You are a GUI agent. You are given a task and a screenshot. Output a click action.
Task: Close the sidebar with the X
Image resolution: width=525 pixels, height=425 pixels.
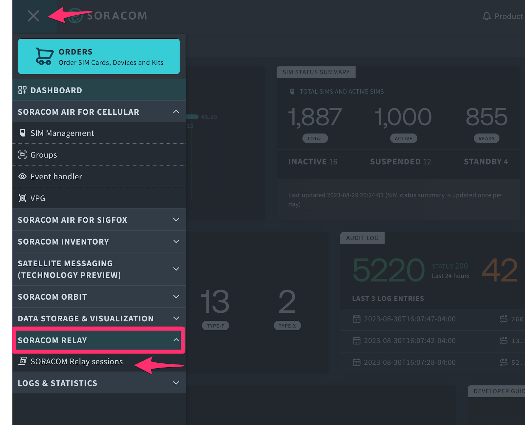(33, 16)
